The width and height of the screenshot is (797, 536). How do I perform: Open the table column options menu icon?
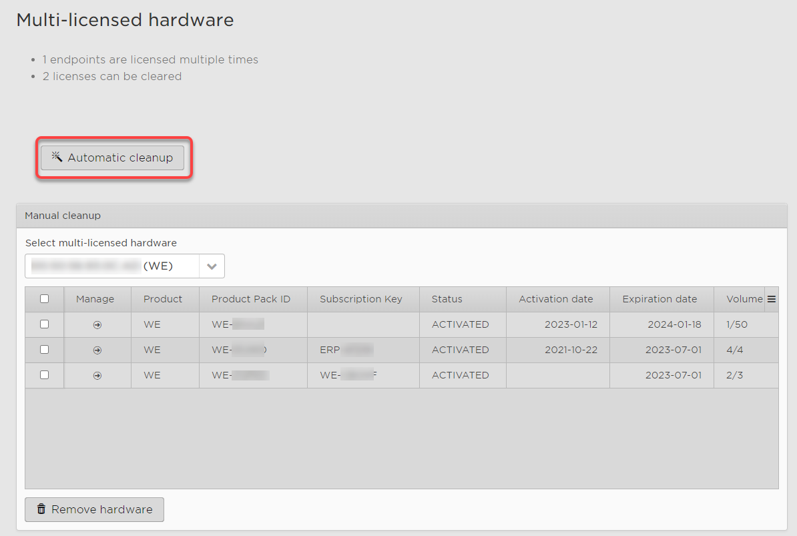(x=772, y=300)
